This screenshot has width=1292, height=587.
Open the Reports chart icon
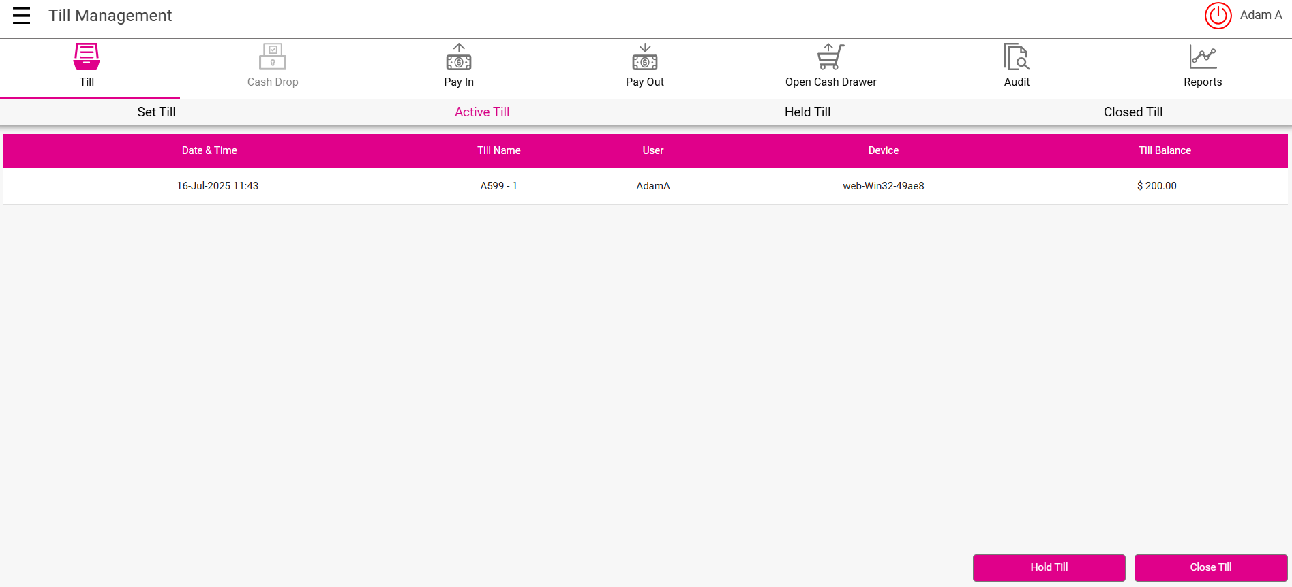(x=1203, y=57)
